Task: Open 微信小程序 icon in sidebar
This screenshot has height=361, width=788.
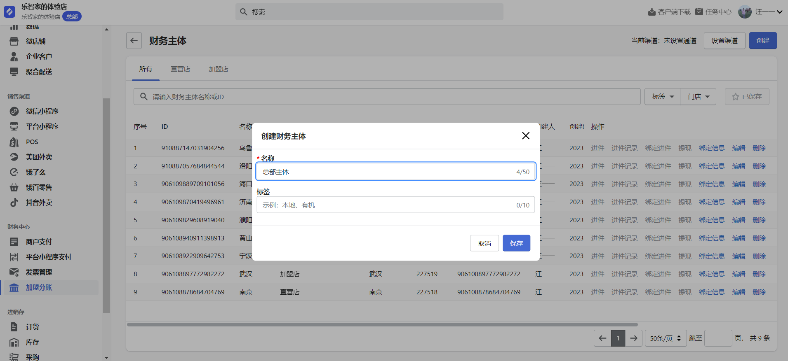Action: tap(14, 111)
